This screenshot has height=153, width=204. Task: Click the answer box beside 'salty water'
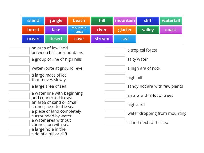point(115,60)
